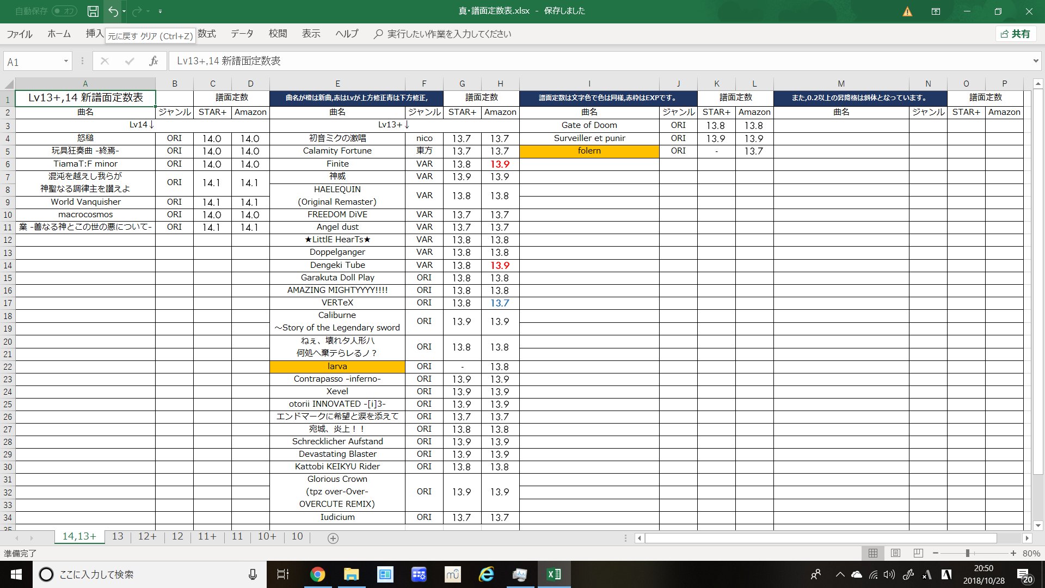
Task: Expand the Name Box dropdown
Action: (66, 61)
